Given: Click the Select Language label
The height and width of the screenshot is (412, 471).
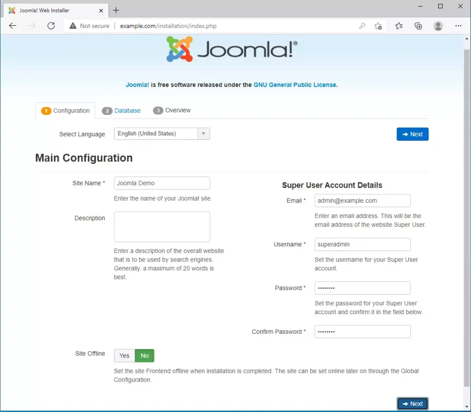Looking at the screenshot, I should point(82,134).
